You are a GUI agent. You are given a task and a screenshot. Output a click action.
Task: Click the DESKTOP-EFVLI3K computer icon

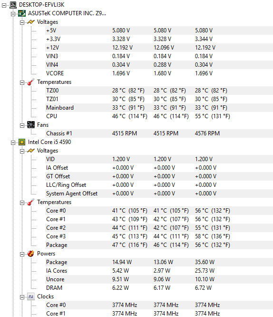pyautogui.click(x=13, y=5)
